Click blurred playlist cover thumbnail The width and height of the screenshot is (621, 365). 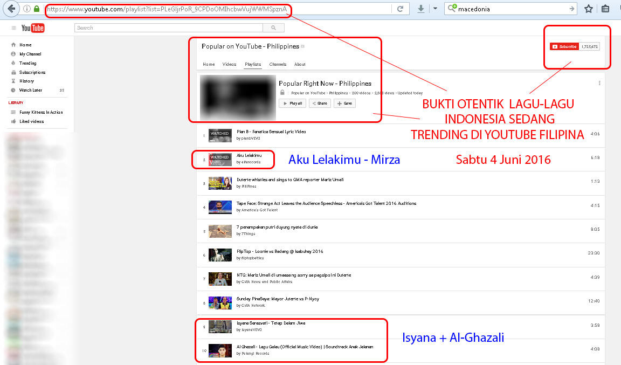tap(238, 98)
